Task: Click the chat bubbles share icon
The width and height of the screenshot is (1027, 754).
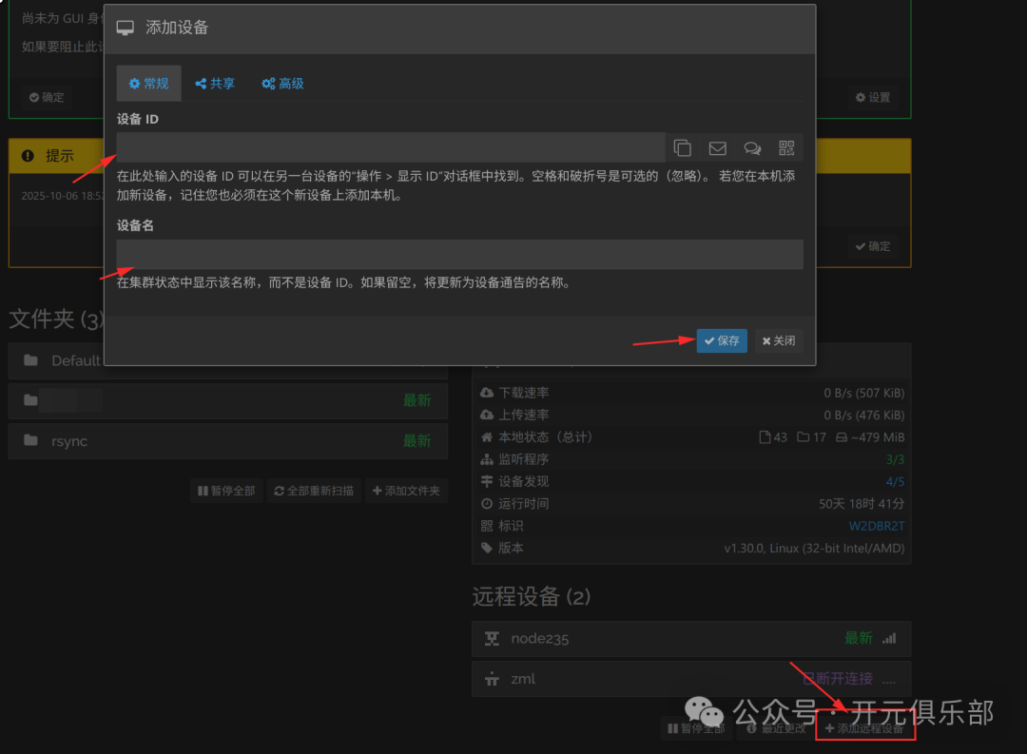Action: [752, 147]
